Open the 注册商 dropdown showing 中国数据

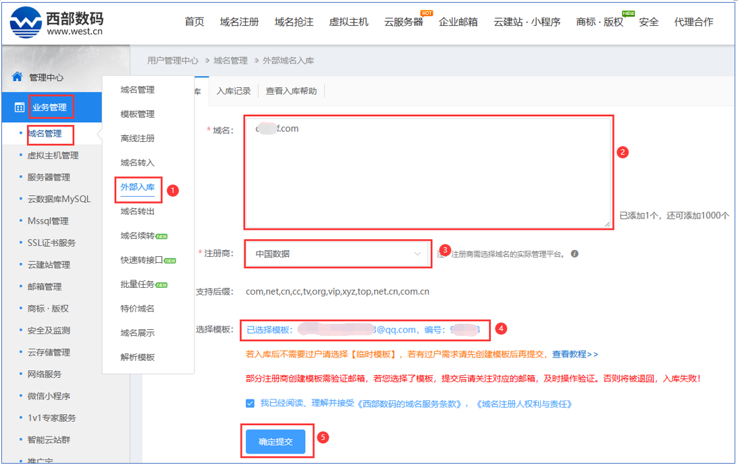pyautogui.click(x=338, y=254)
